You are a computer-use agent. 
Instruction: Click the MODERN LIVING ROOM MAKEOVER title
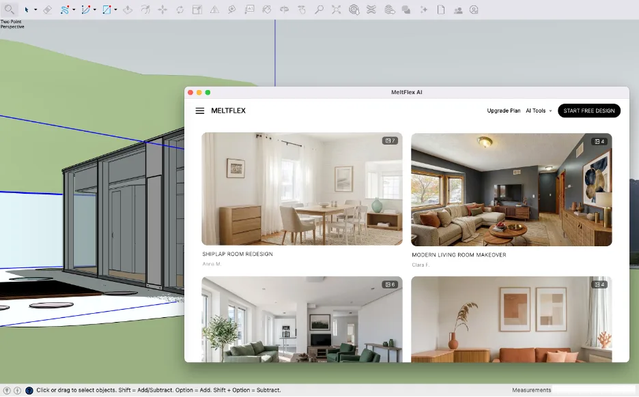pos(459,255)
